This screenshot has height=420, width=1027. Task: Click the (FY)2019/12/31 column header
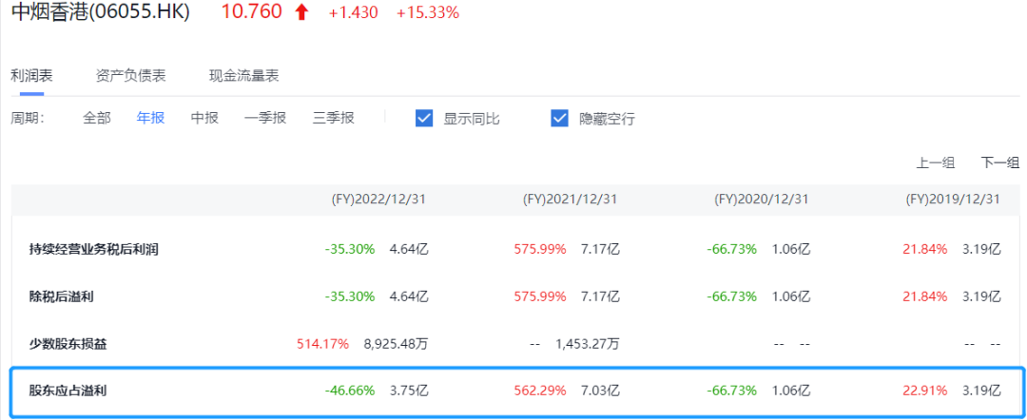coord(953,200)
